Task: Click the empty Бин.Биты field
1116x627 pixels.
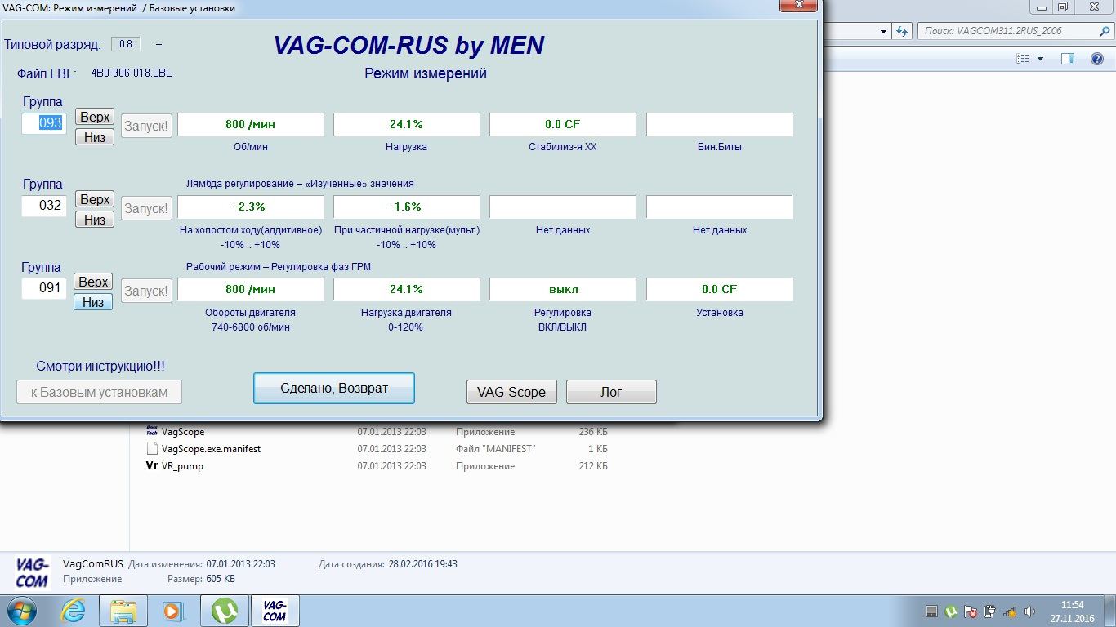Action: point(720,125)
